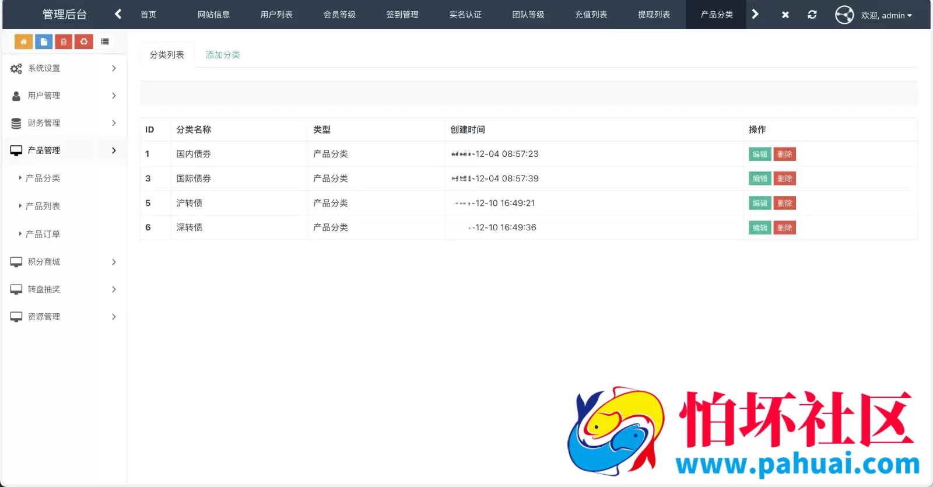Click the refresh icon in top bar
This screenshot has height=487, width=933.
[812, 15]
